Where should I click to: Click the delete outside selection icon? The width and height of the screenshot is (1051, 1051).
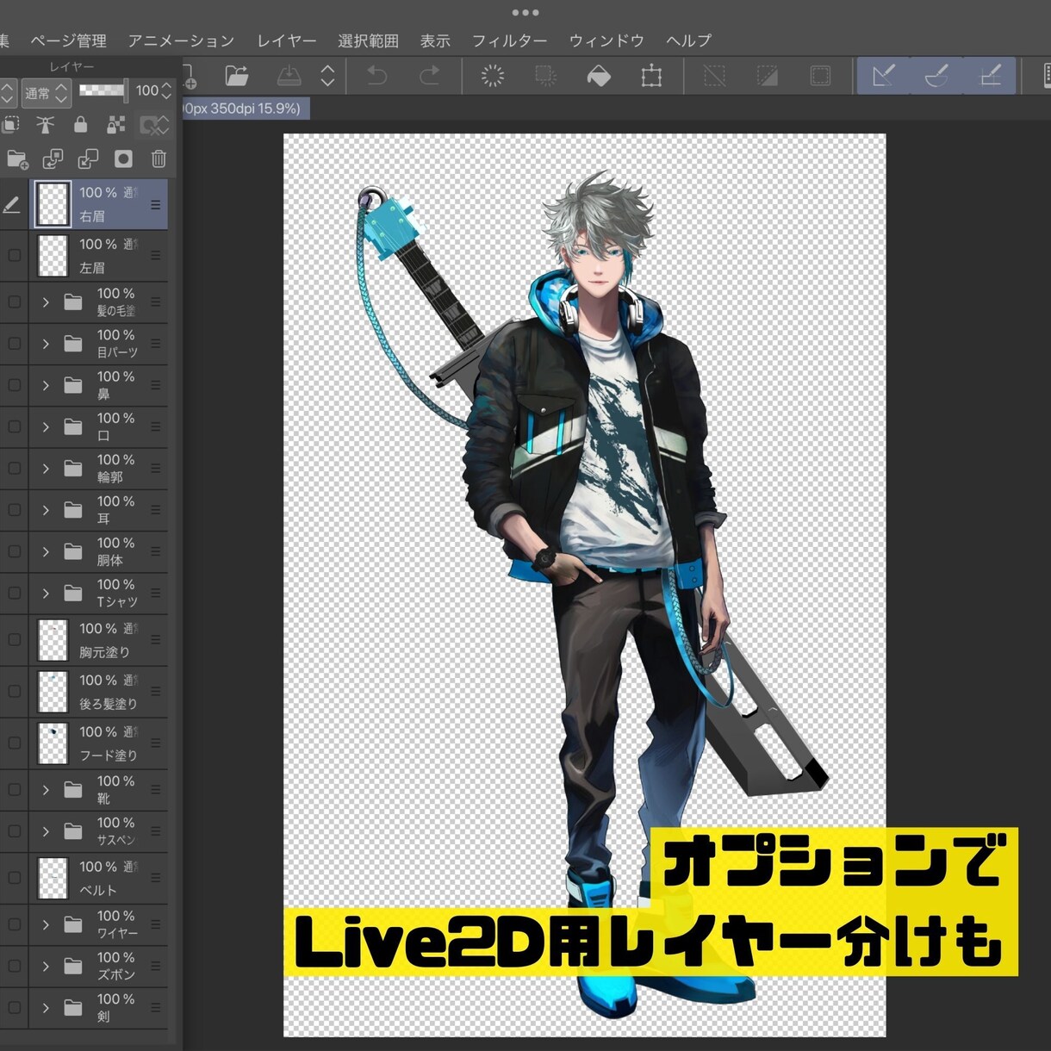coord(545,76)
